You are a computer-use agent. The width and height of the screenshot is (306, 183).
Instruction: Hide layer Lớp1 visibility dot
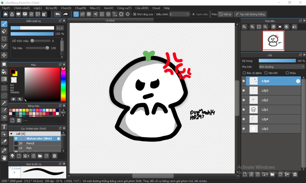[x=244, y=110]
